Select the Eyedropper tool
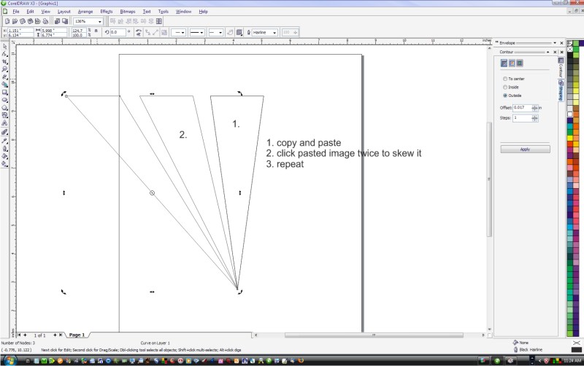 (x=4, y=141)
